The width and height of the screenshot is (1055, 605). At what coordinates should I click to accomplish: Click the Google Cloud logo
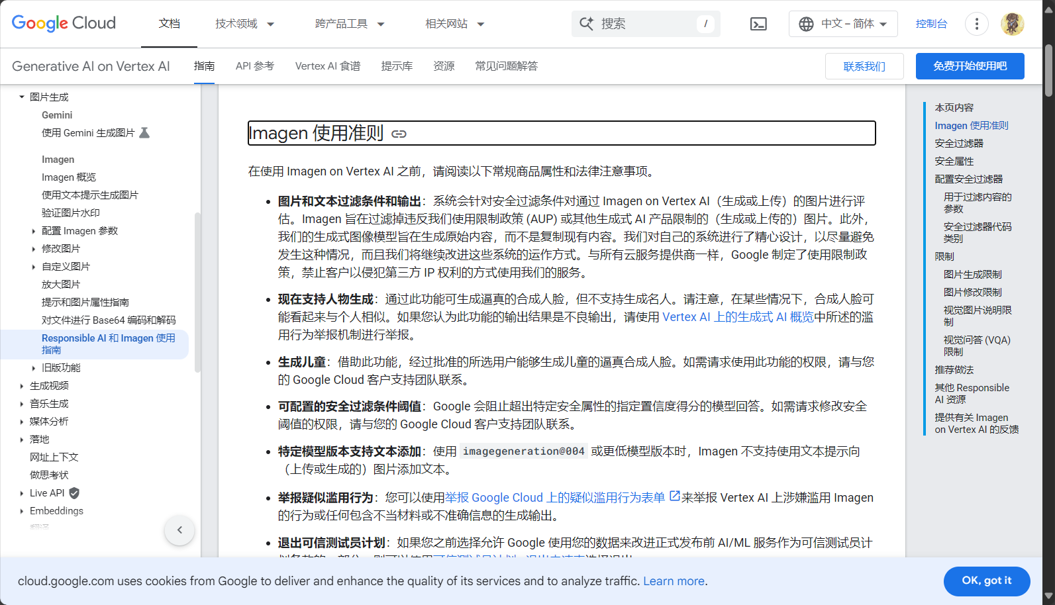[64, 23]
